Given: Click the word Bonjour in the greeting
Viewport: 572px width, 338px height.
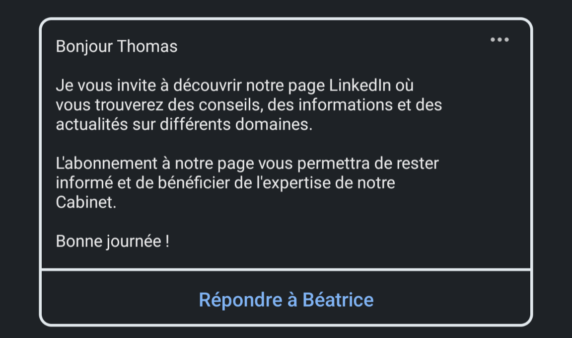Looking at the screenshot, I should point(85,47).
